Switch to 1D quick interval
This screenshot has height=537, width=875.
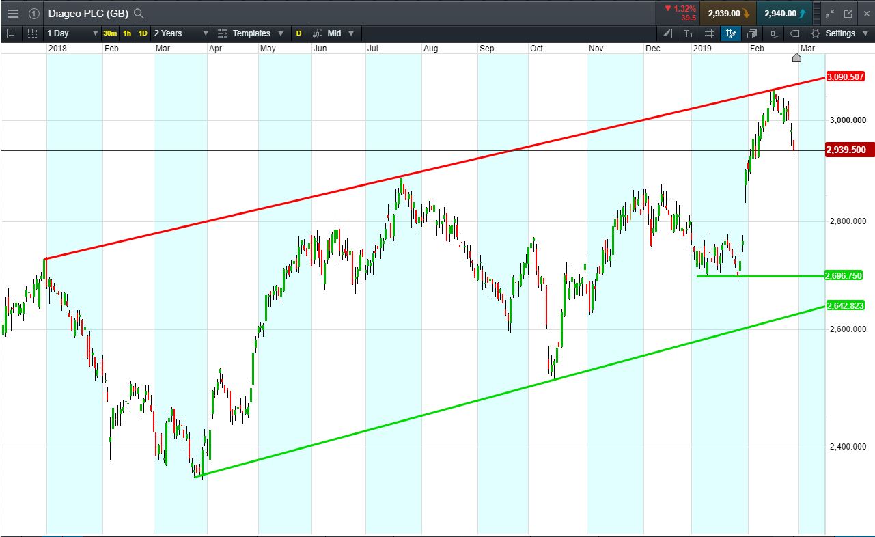[x=143, y=33]
